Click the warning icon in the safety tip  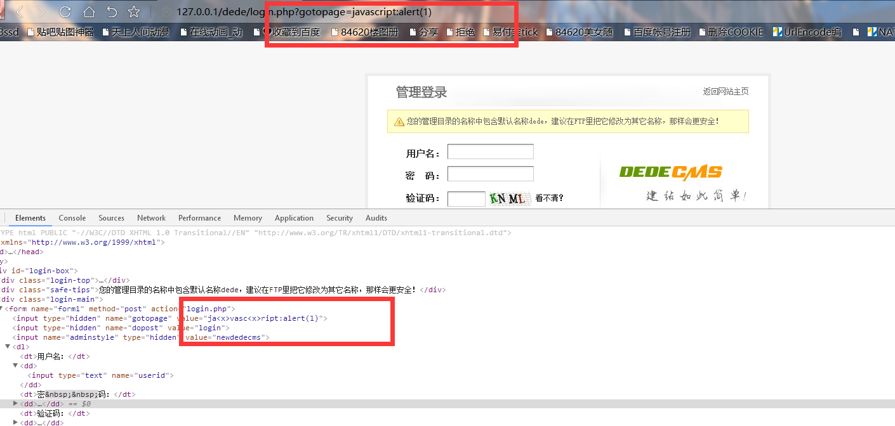click(x=399, y=122)
